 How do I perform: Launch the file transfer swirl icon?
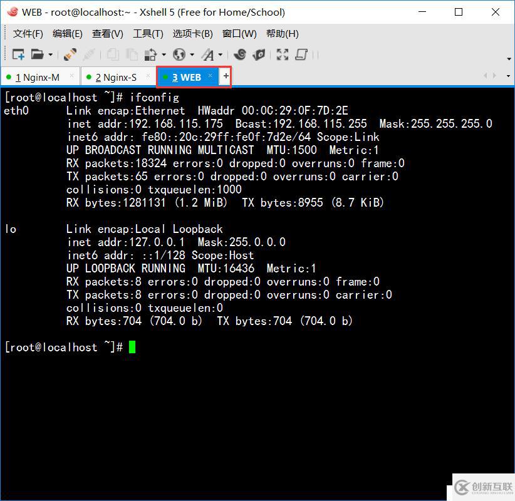[240, 54]
